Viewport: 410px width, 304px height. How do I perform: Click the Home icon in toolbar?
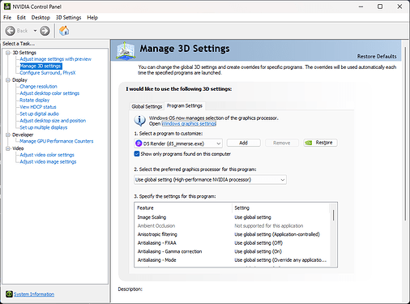tap(64, 31)
